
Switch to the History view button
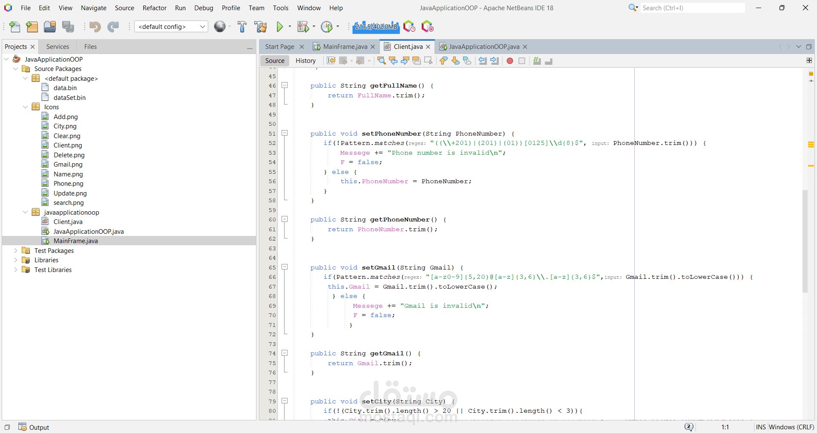tap(305, 61)
